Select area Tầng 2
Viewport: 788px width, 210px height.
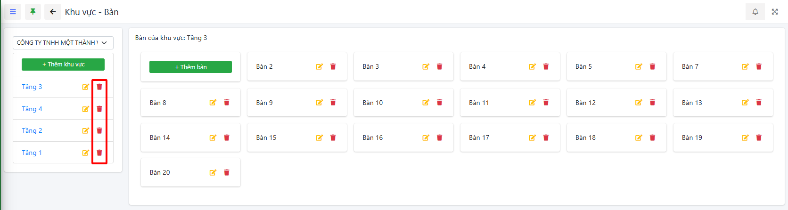pyautogui.click(x=32, y=130)
